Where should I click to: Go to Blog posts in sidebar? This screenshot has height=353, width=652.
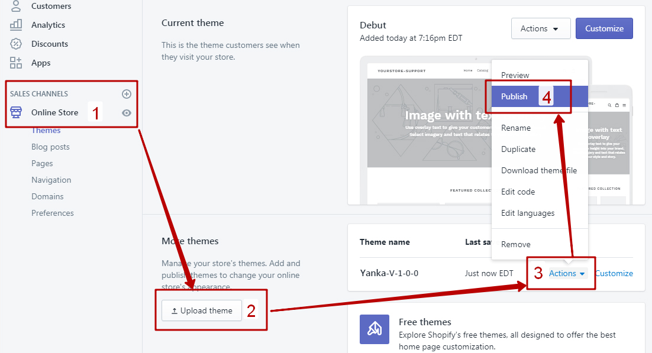[x=50, y=147]
